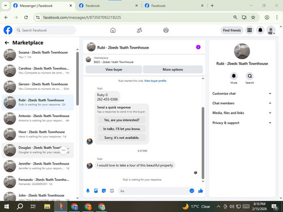View site information icon in address bar
Screen dimensions: 283x212
(x=38, y=18)
